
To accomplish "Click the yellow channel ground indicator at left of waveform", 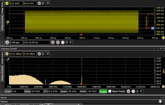I will [x=7, y=23].
